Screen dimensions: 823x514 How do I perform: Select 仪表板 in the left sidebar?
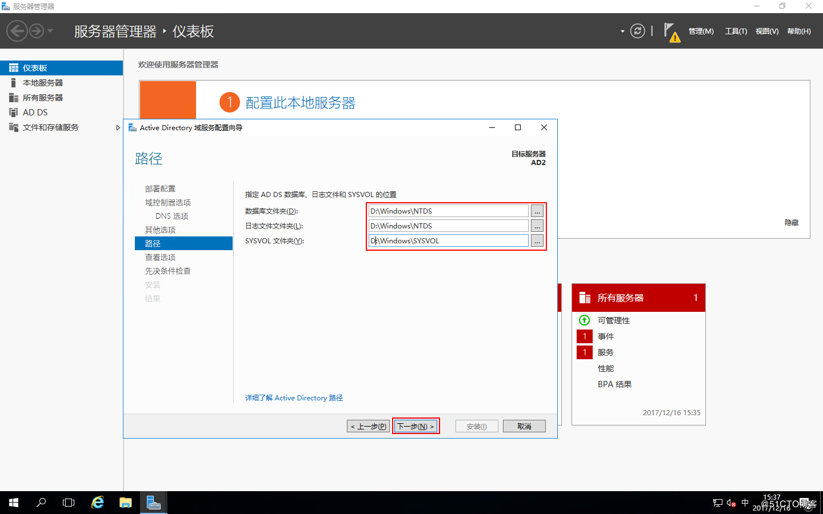[61, 68]
